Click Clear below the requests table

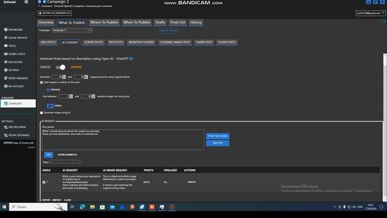point(67,200)
